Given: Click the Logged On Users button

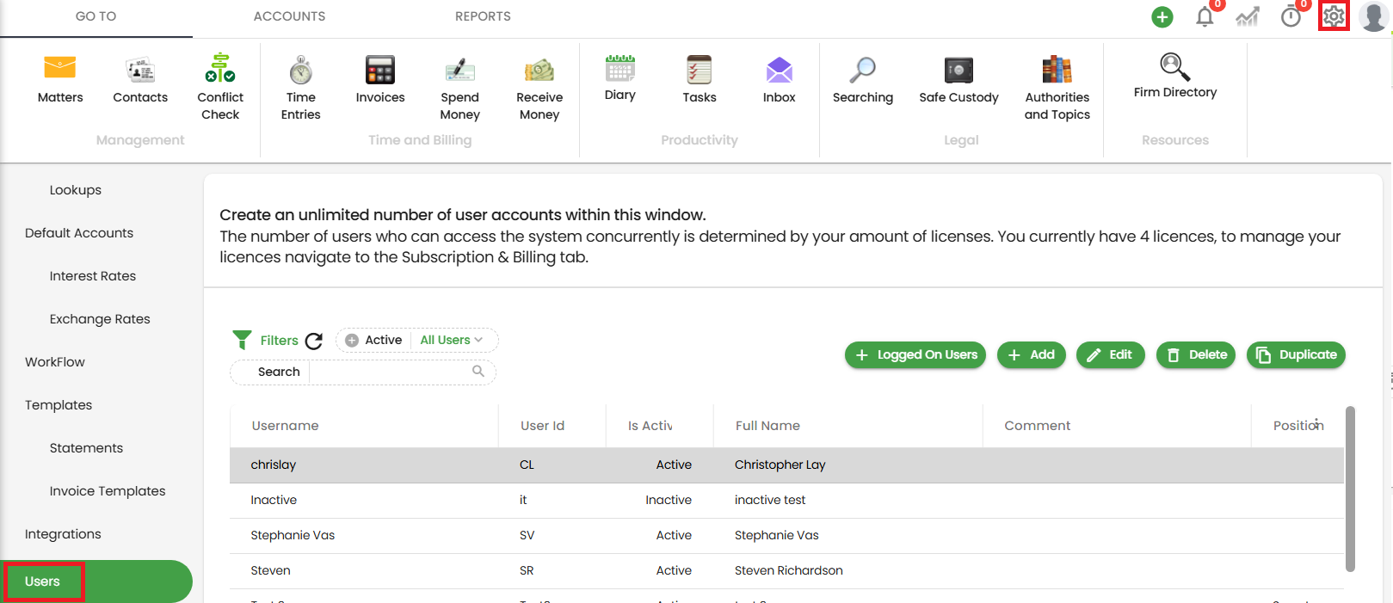Looking at the screenshot, I should 915,354.
